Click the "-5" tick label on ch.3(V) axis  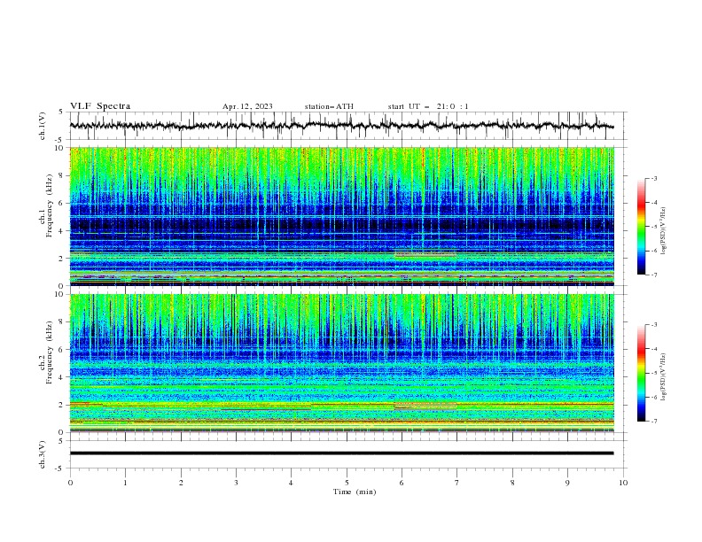coord(60,468)
